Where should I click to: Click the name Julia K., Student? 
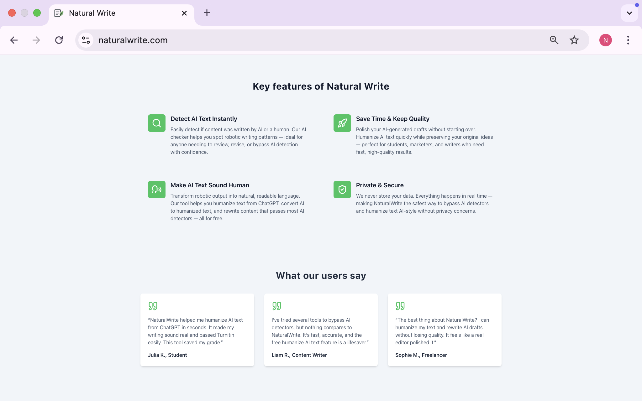click(167, 355)
